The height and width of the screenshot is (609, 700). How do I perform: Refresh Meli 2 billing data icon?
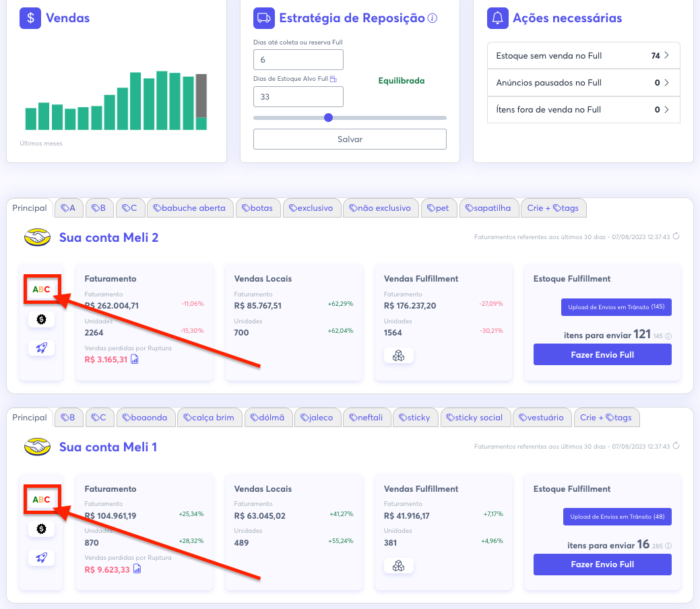(x=676, y=236)
